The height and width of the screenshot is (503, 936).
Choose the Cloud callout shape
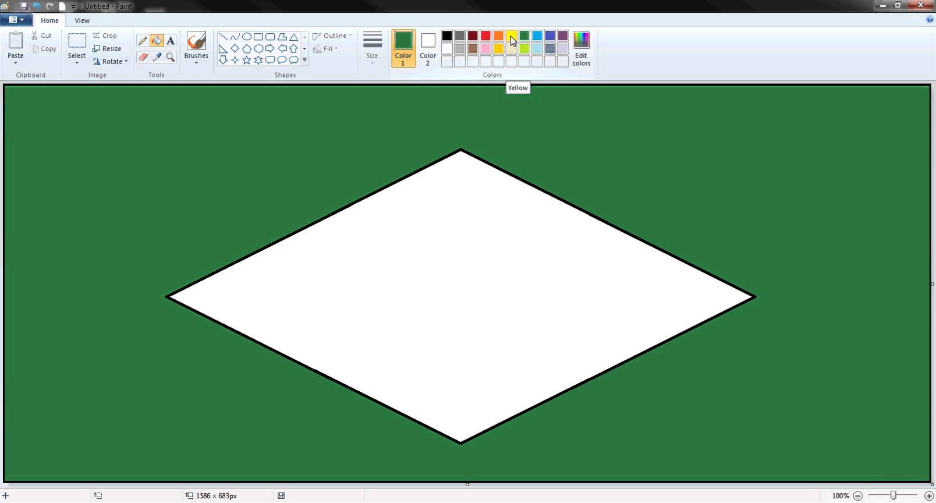[x=293, y=60]
